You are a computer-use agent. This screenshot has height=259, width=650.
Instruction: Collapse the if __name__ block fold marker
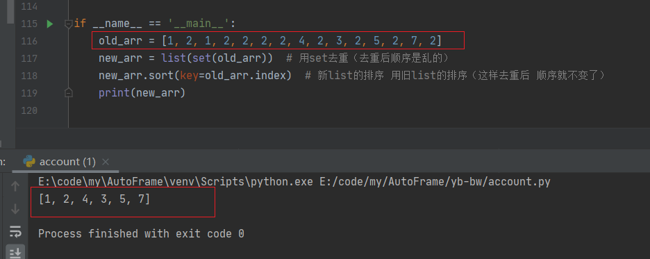click(x=69, y=24)
